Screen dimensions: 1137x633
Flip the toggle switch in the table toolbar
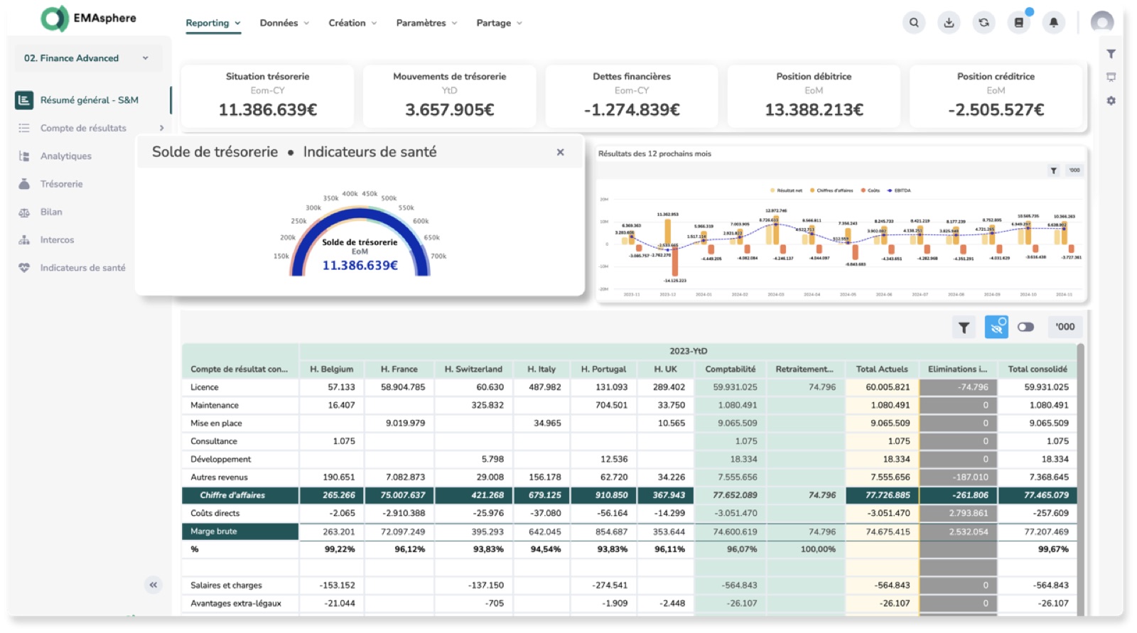[x=1025, y=328]
